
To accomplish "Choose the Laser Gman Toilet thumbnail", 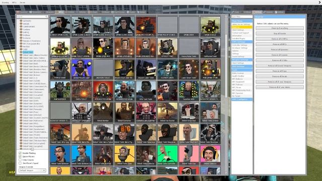I will tap(189, 69).
